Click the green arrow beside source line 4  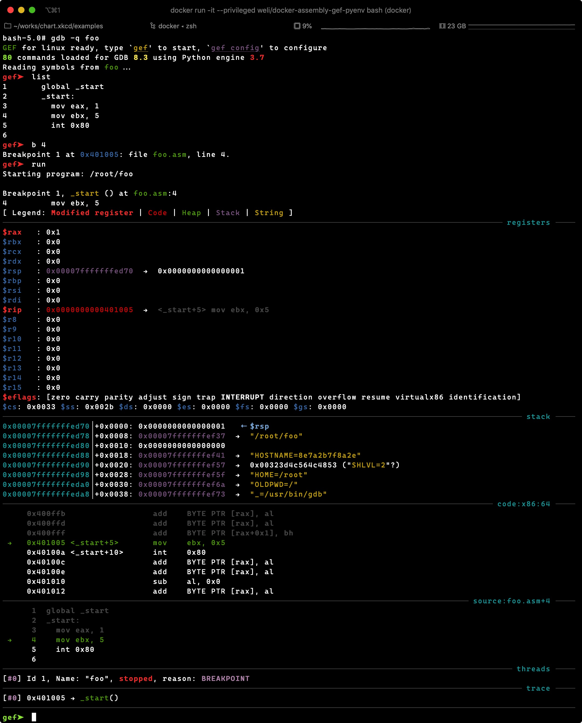10,640
